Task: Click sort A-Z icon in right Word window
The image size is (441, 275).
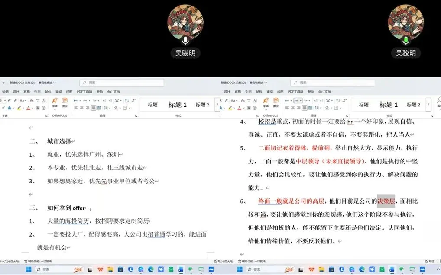Action: coord(338,100)
